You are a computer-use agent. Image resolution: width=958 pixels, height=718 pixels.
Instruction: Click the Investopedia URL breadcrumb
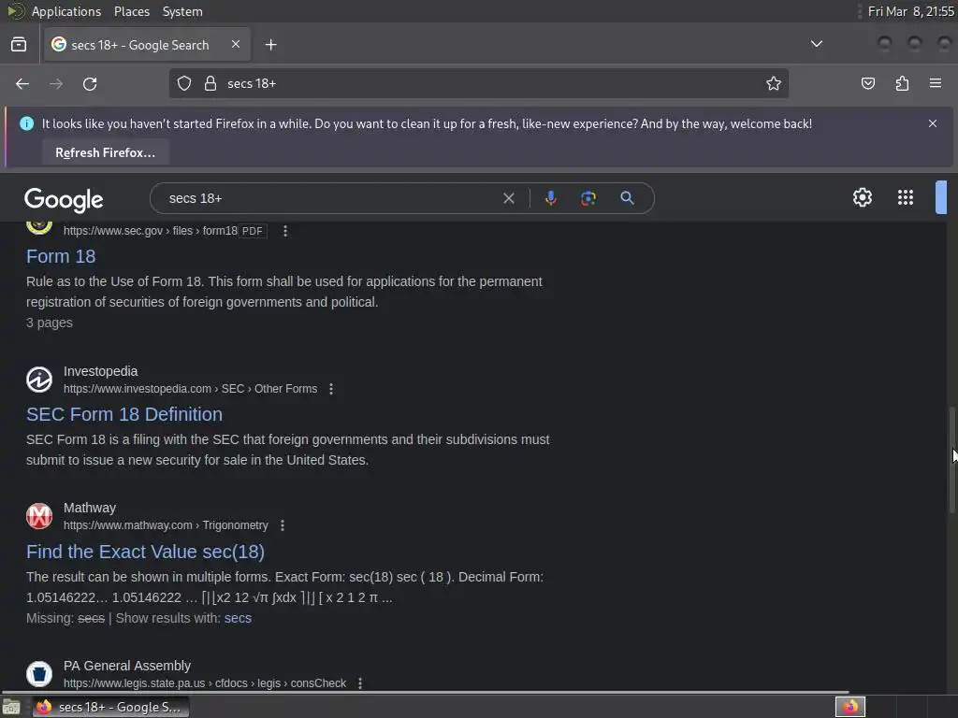pyautogui.click(x=190, y=389)
